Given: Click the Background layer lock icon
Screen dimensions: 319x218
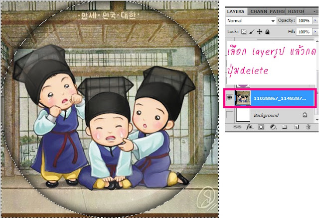Looking at the screenshot, I should click(x=305, y=115).
